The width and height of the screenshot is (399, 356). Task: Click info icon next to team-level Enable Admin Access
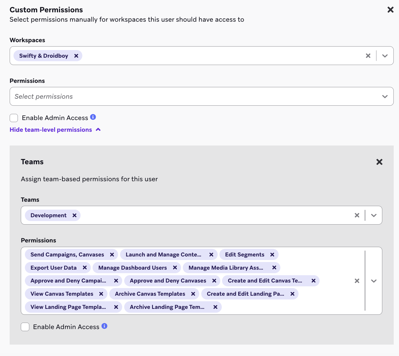pyautogui.click(x=104, y=326)
